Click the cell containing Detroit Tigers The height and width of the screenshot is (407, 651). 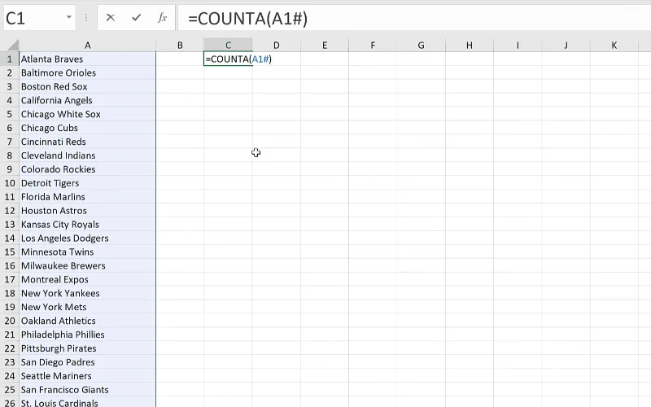[x=88, y=183]
